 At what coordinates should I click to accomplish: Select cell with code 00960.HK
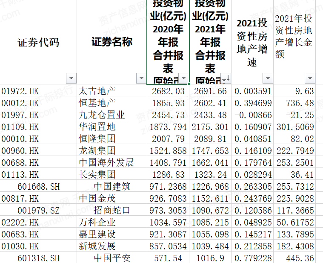[38, 150]
